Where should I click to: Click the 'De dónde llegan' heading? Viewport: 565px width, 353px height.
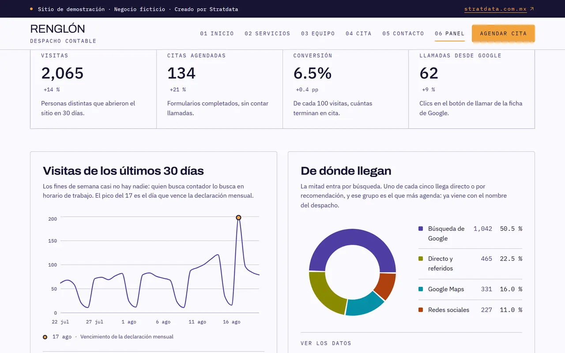click(x=346, y=171)
